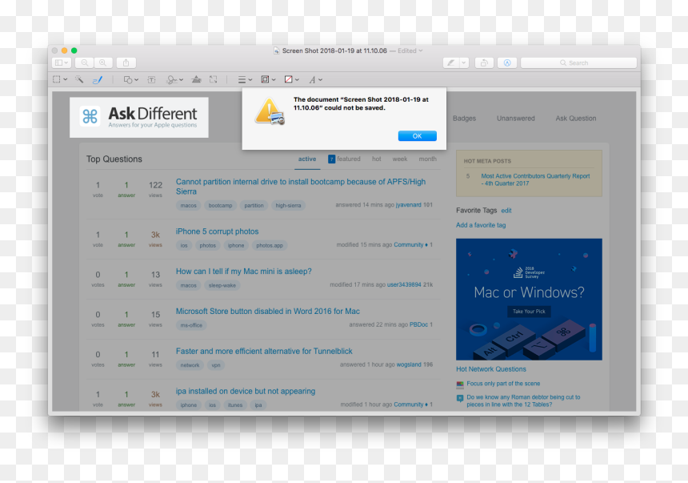
Task: Click Add a favorite tag
Action: (481, 225)
